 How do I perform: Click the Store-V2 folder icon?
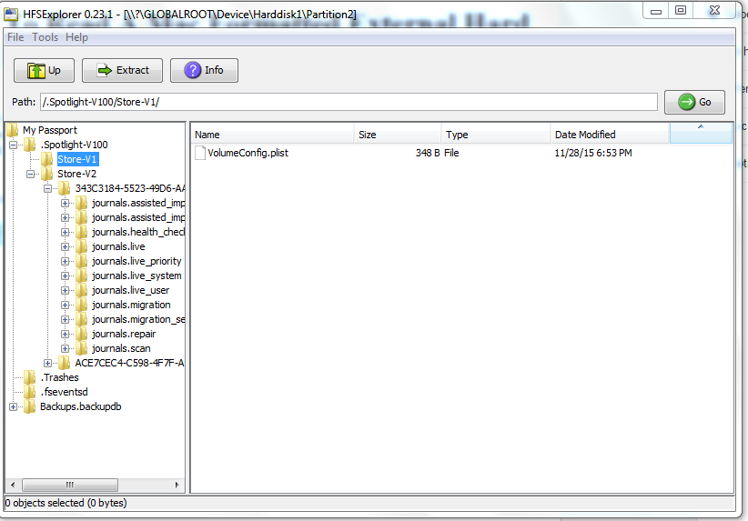pyautogui.click(x=46, y=174)
